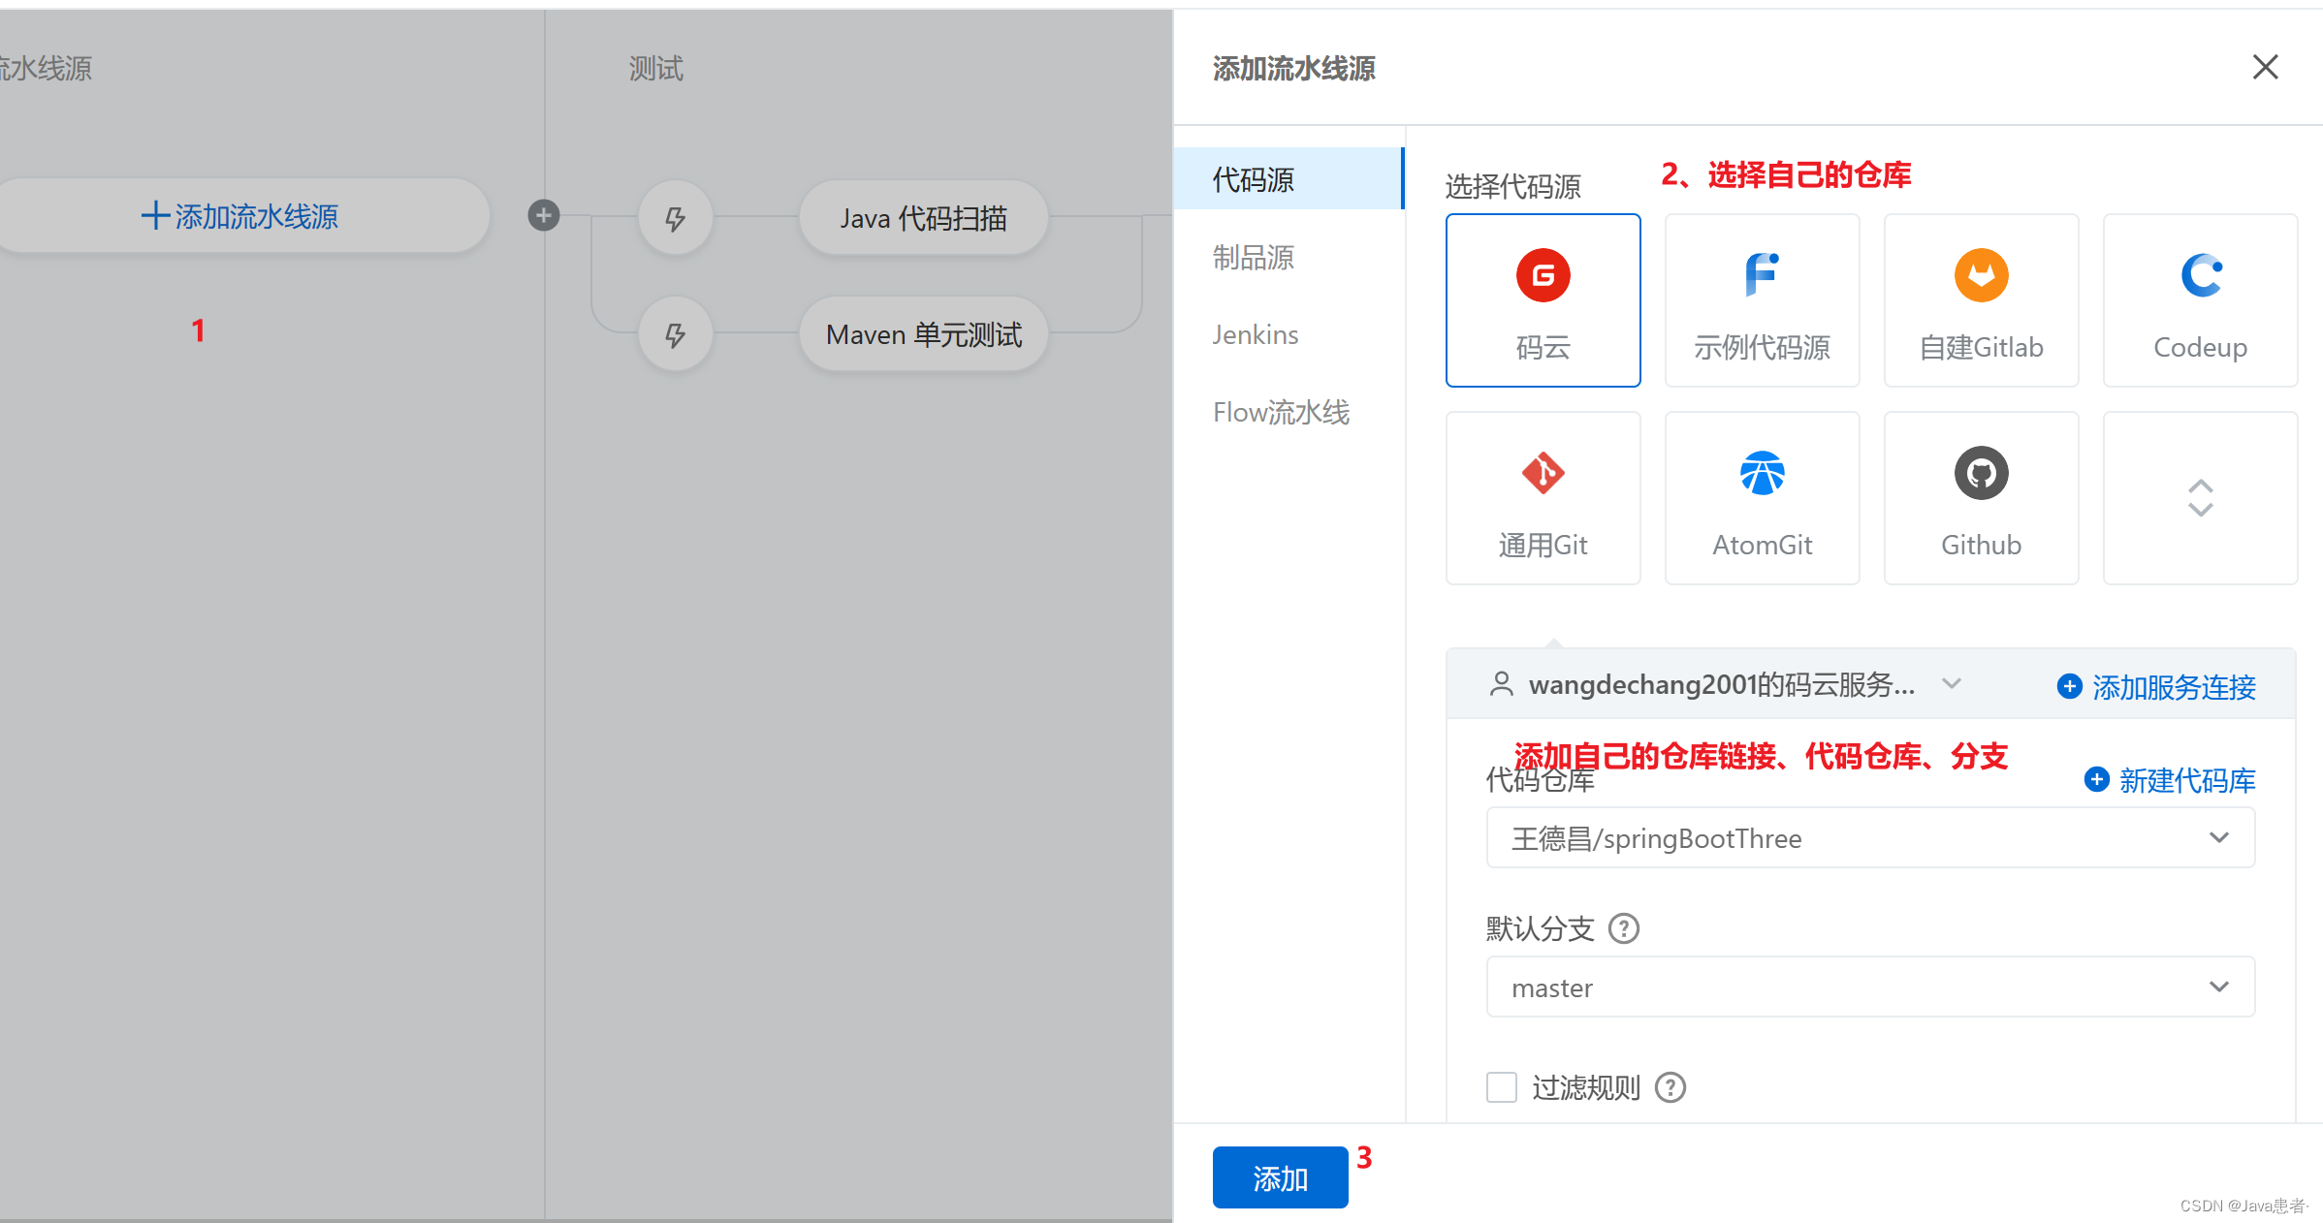Choose the 示例代码源 source tile
The image size is (2323, 1223).
pos(1762,300)
